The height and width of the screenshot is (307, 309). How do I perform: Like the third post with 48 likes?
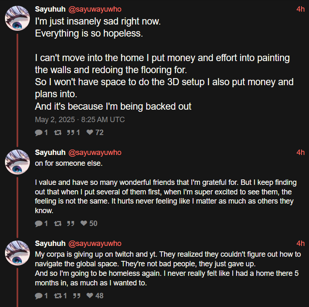point(89,296)
